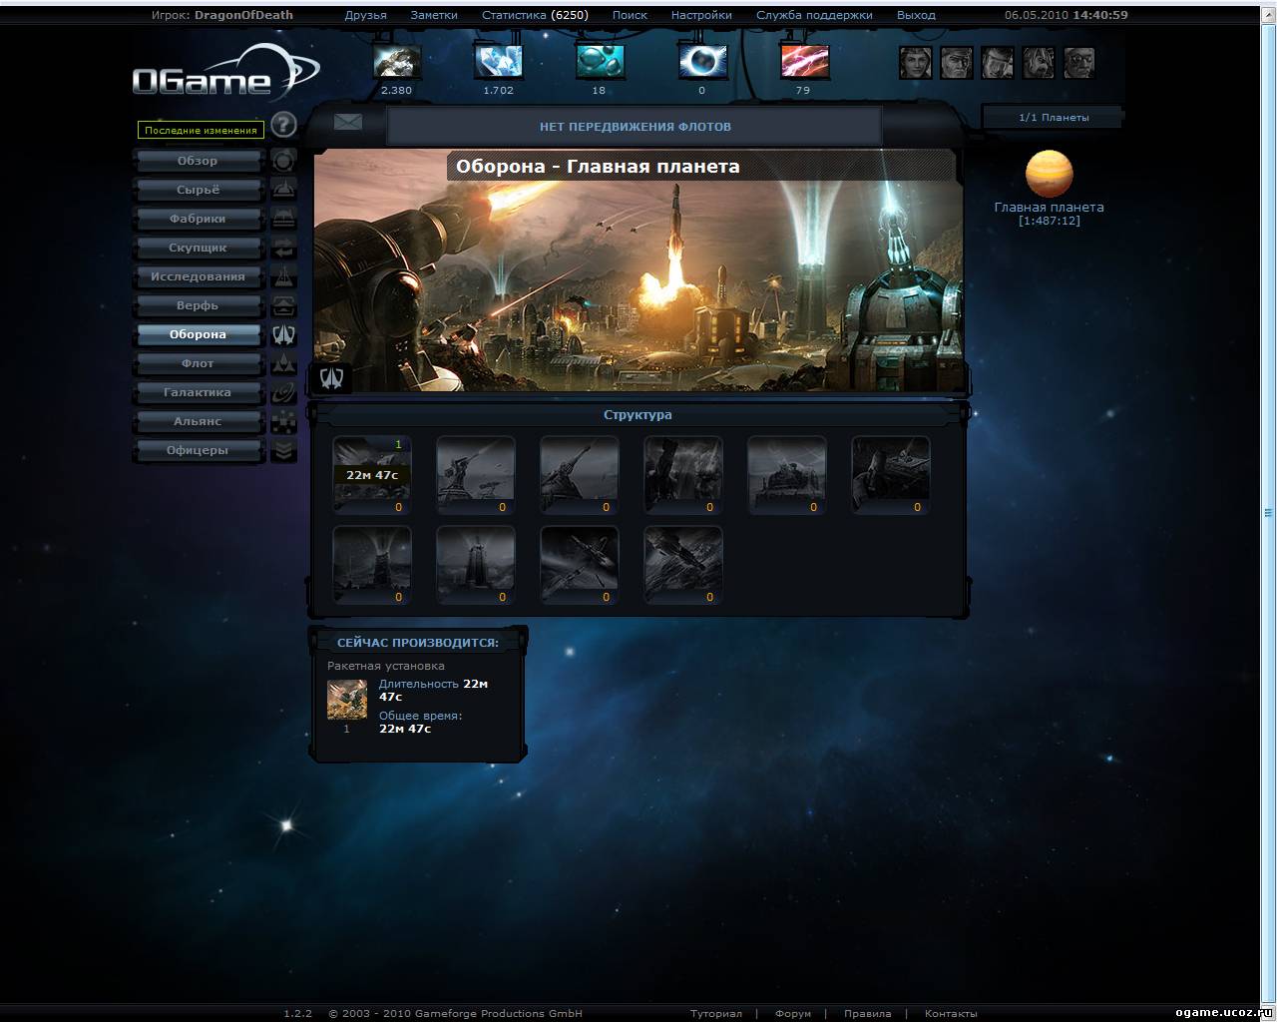Click the icon beside the Исследования button
This screenshot has height=1022, width=1277.
283,276
